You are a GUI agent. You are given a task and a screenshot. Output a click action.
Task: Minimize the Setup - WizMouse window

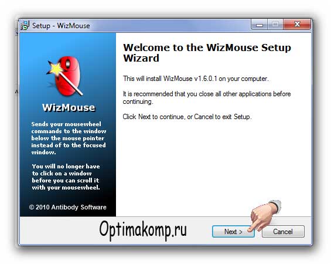[260, 24]
